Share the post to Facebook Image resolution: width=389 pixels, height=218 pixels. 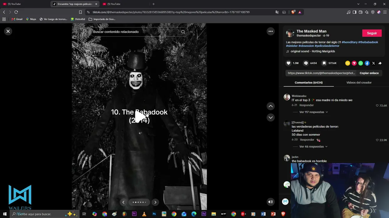pos(367,63)
